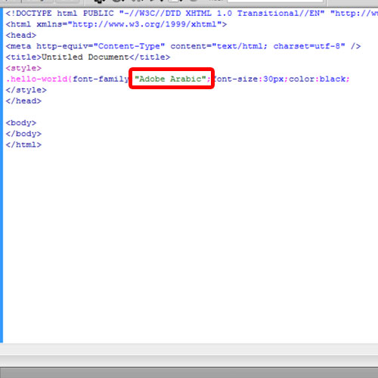Click the DOCTYPE declaration line

pos(192,13)
